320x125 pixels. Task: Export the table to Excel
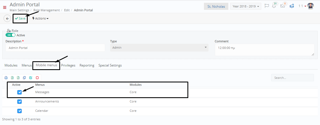tap(12, 78)
